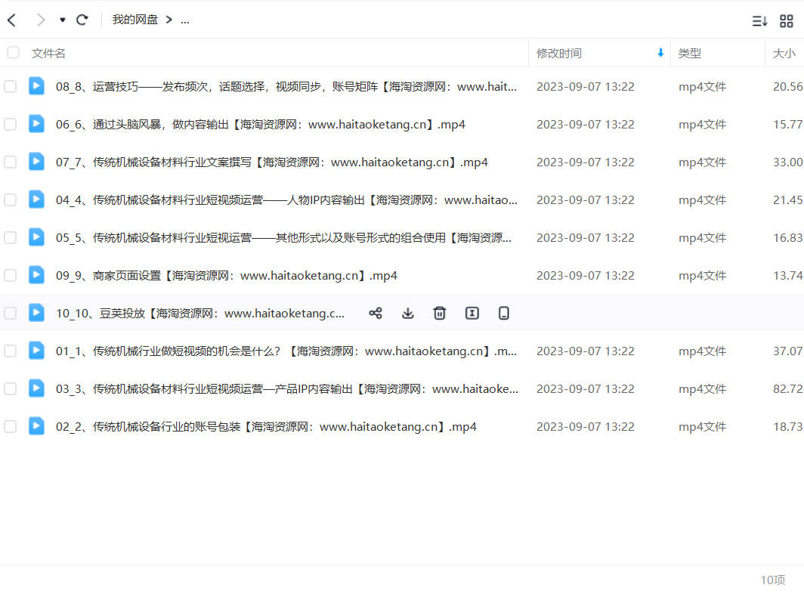Image resolution: width=804 pixels, height=597 pixels.
Task: Click video icon of 01_1 机会是什么 file
Action: 36,351
